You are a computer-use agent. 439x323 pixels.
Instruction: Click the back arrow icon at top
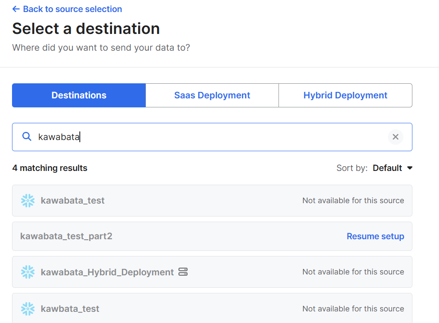pos(16,9)
